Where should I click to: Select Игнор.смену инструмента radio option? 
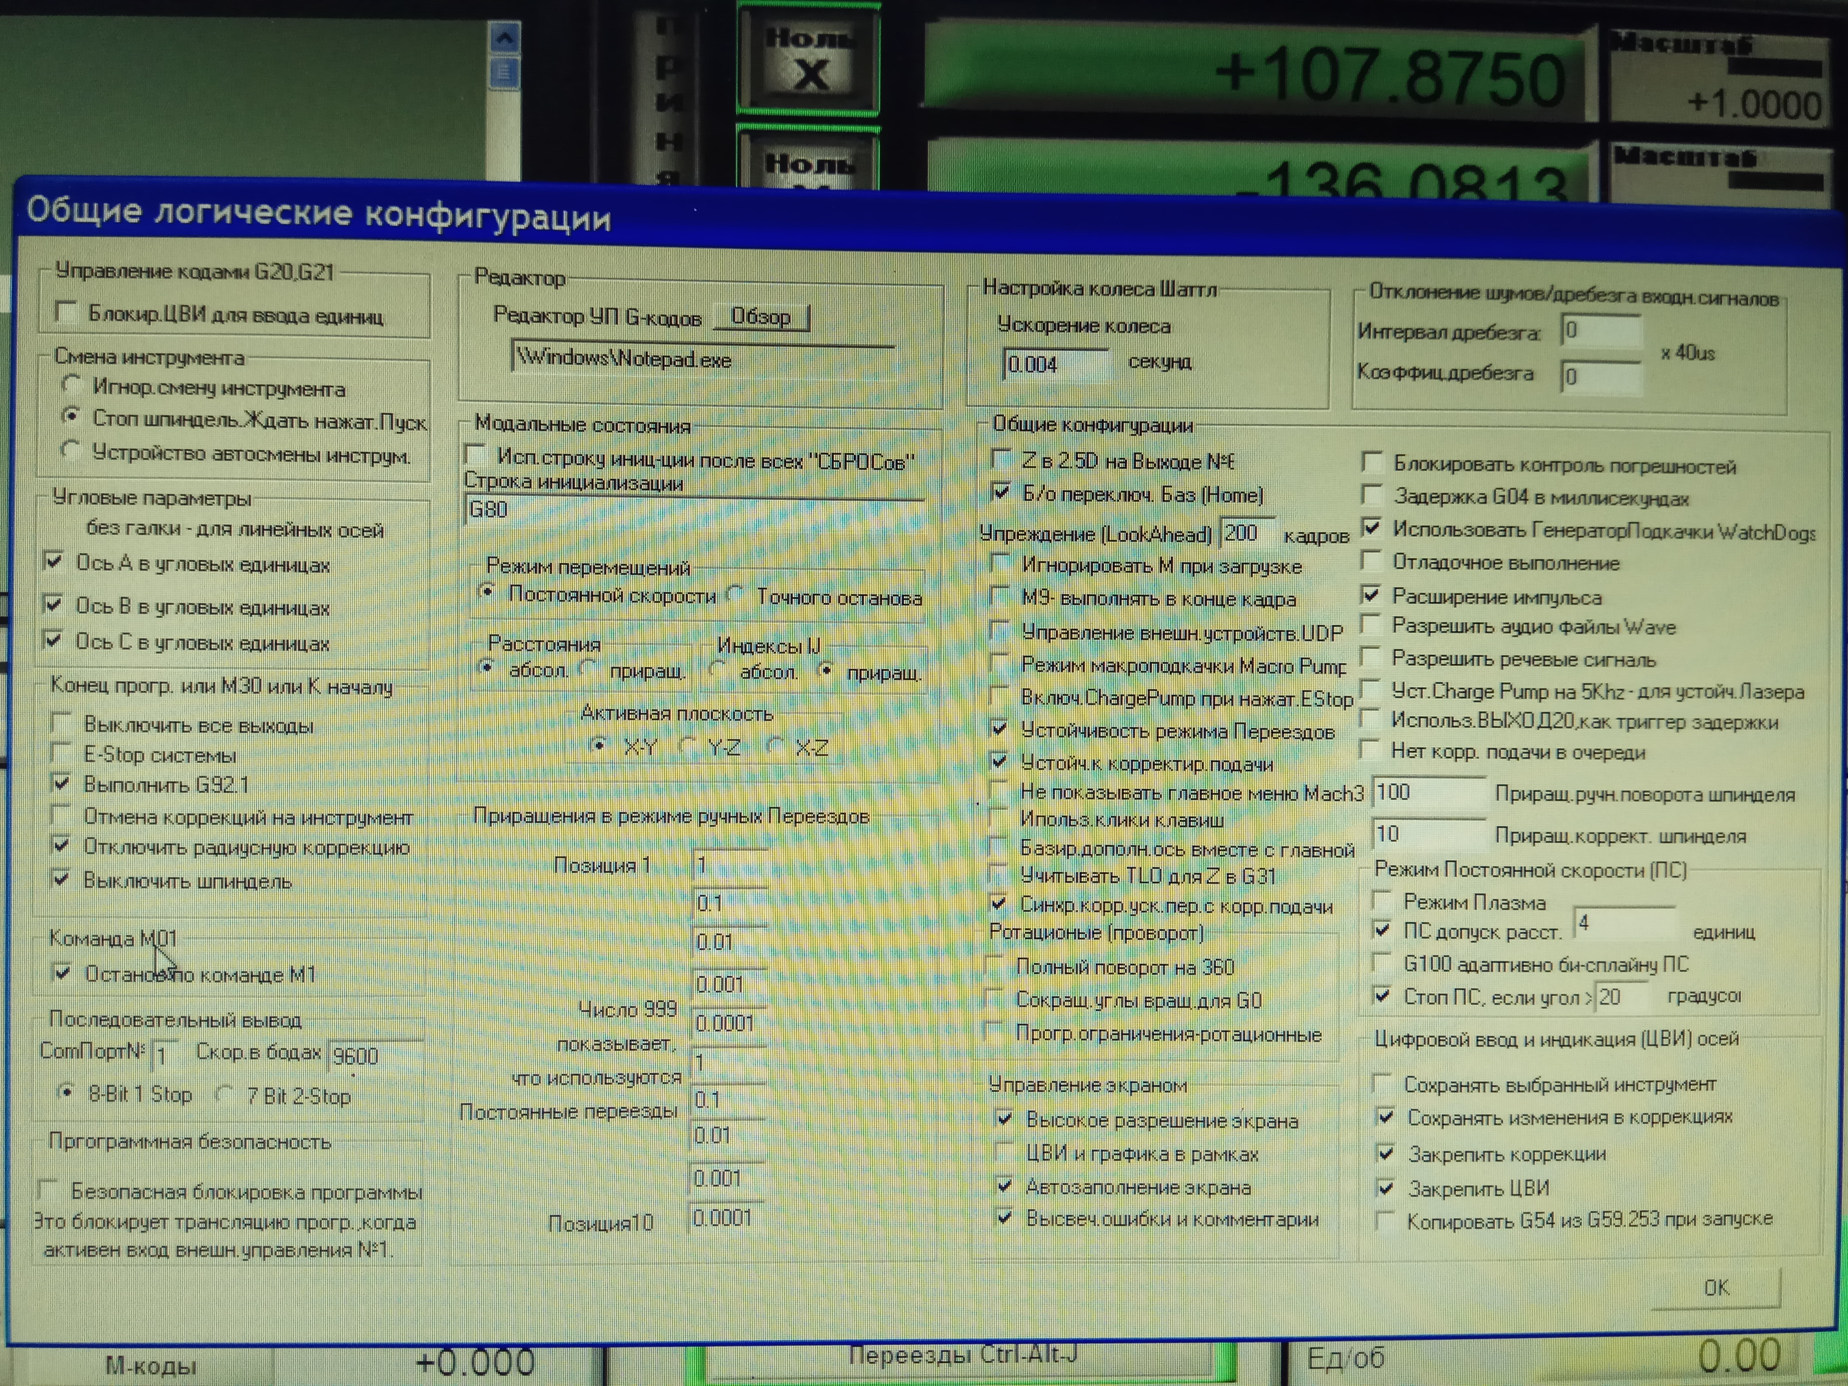pos(72,385)
